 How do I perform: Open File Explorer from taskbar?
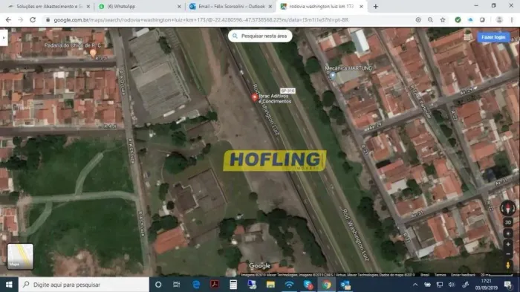coord(270,285)
